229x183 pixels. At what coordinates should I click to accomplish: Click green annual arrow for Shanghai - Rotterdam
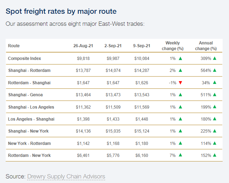pyautogui.click(x=215, y=71)
